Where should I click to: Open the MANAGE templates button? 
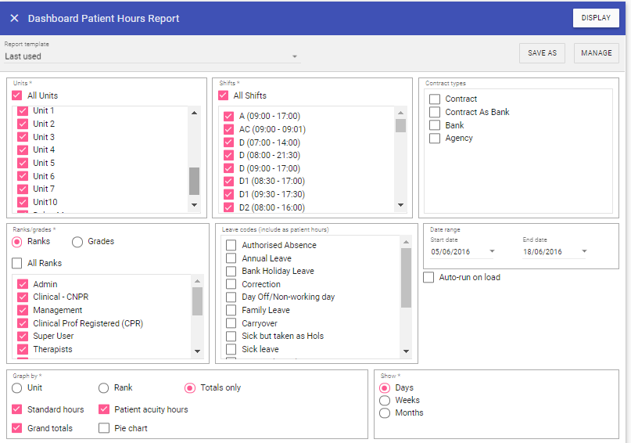596,53
